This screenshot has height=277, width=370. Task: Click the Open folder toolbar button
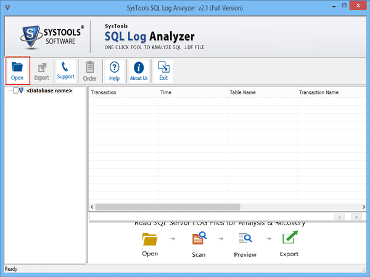(18, 71)
